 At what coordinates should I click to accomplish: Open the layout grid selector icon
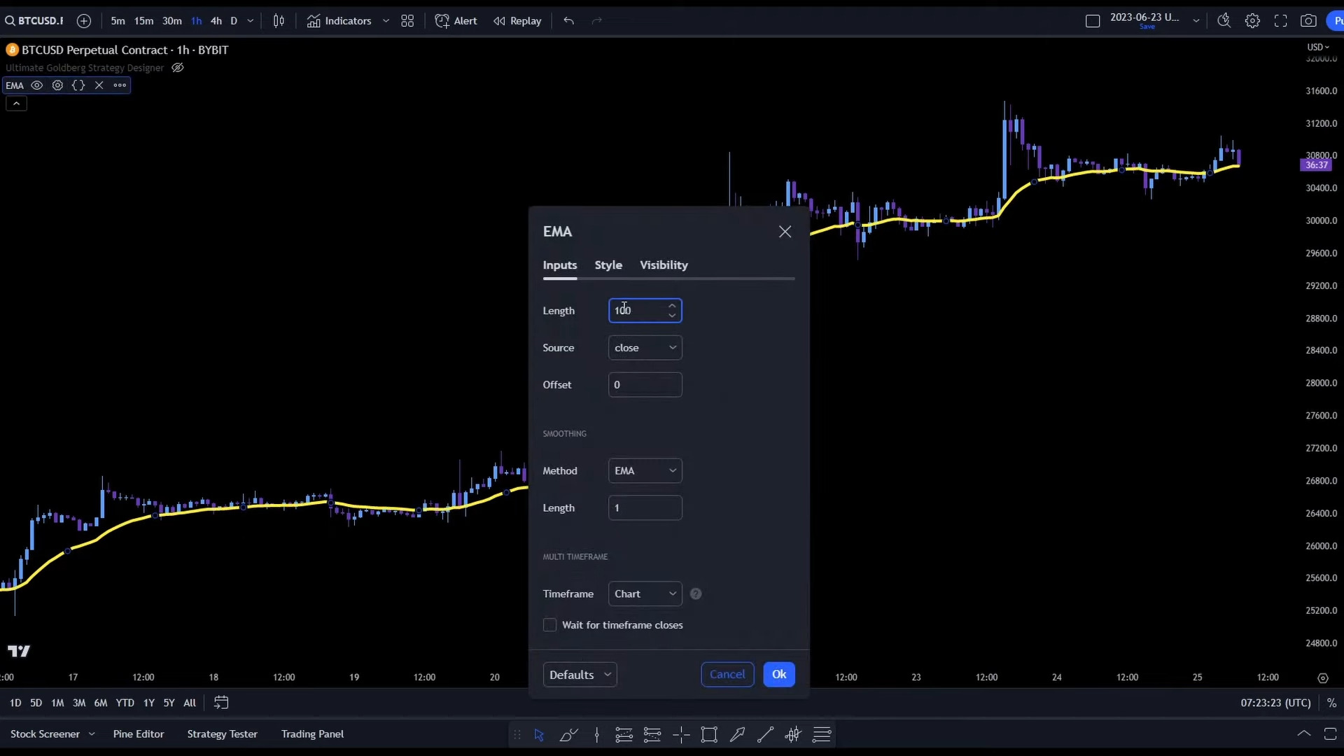click(407, 21)
